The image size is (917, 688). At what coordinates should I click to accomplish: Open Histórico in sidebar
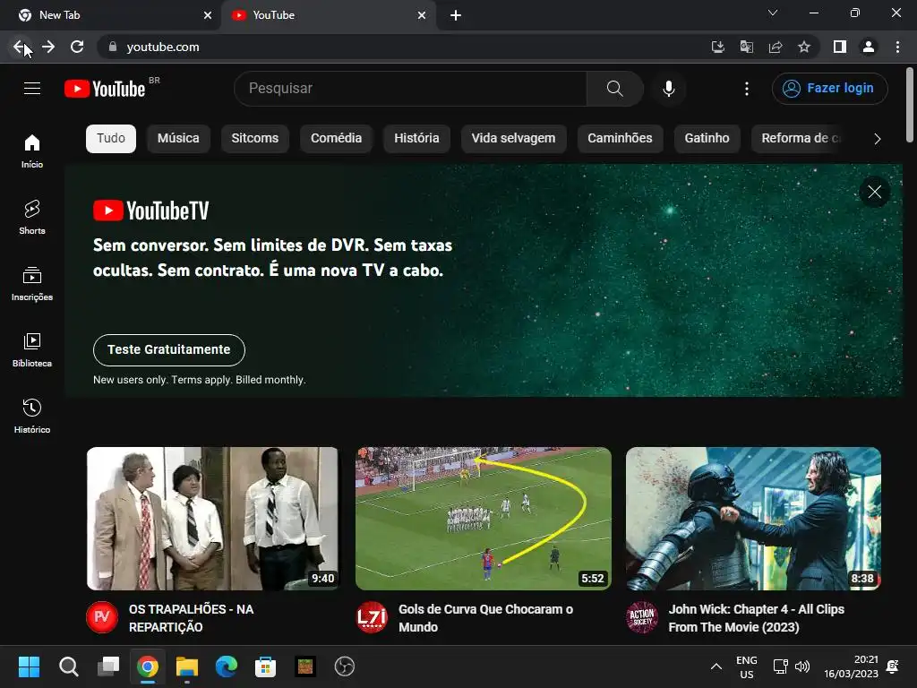(x=32, y=416)
